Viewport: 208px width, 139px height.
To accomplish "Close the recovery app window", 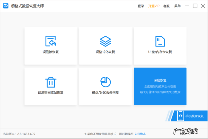I will pos(203,6).
